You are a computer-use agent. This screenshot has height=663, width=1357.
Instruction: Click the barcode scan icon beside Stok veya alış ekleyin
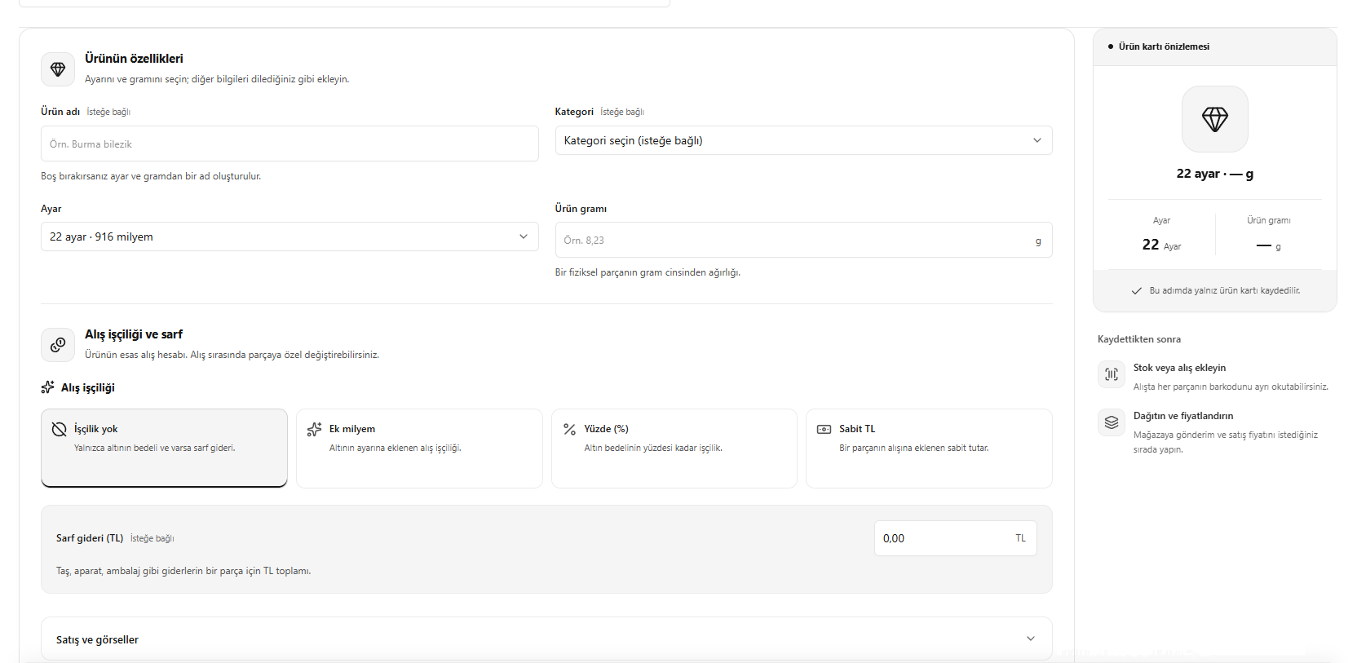(1112, 374)
